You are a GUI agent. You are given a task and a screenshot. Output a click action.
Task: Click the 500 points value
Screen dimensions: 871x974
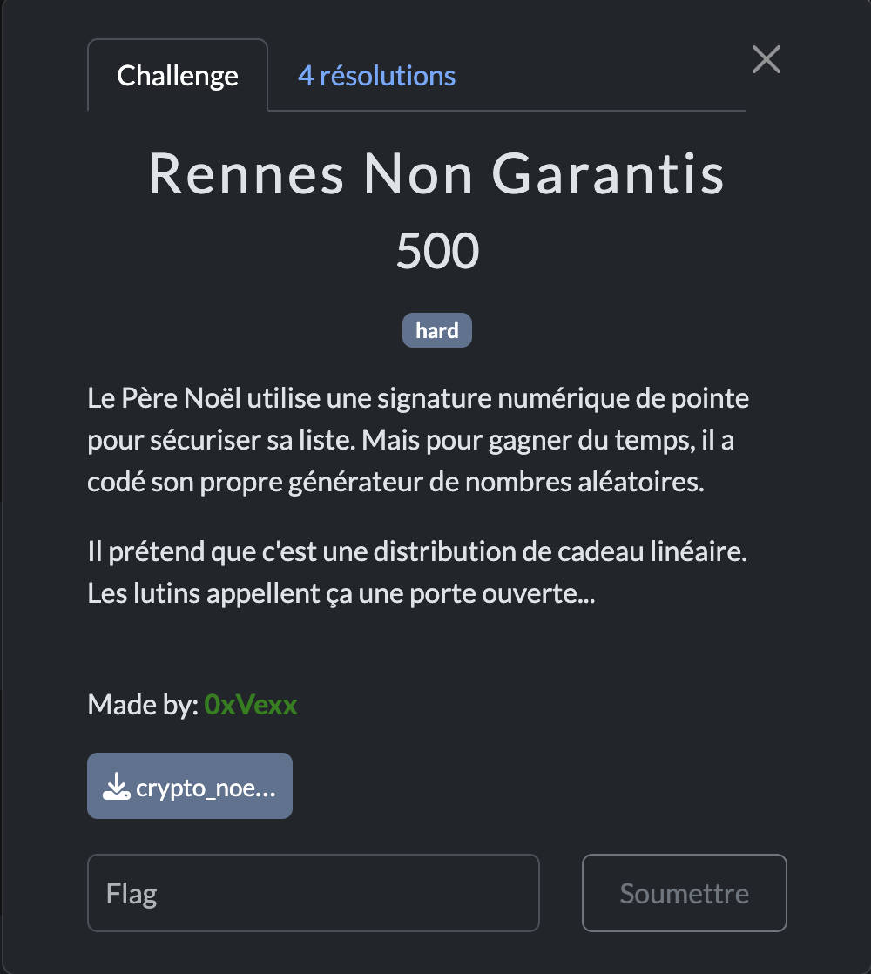point(437,252)
